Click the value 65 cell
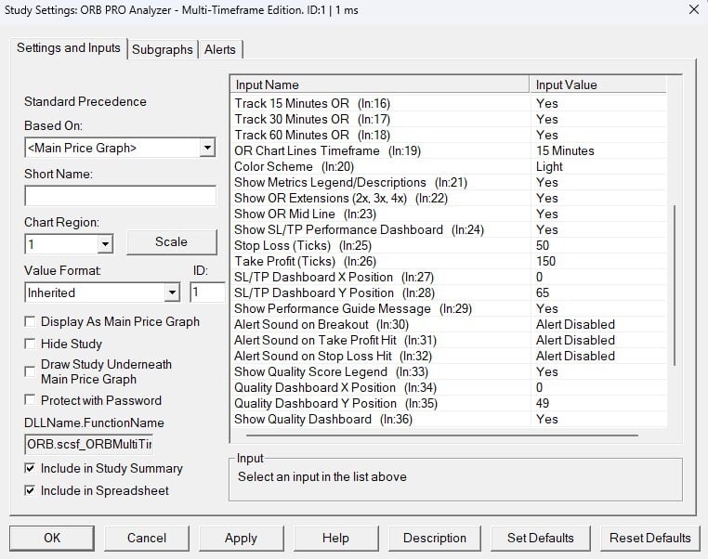Screen dimensions: 708x559 [598, 292]
